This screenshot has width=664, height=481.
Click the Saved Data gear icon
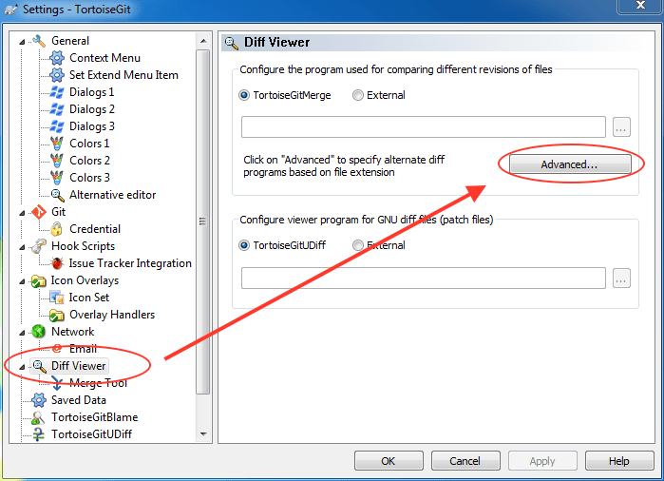pos(39,400)
